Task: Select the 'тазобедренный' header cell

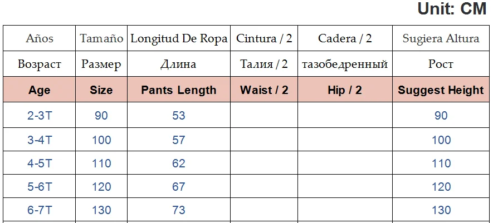Action: pyautogui.click(x=345, y=64)
